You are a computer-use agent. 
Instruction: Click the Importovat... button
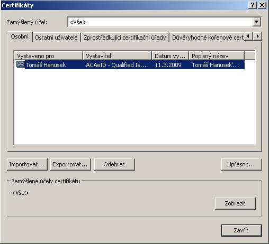(27, 164)
